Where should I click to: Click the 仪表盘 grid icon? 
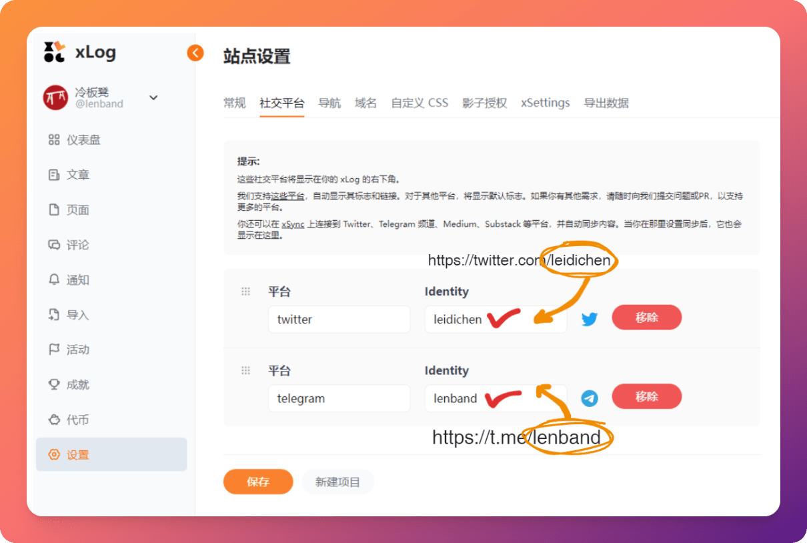(x=54, y=140)
